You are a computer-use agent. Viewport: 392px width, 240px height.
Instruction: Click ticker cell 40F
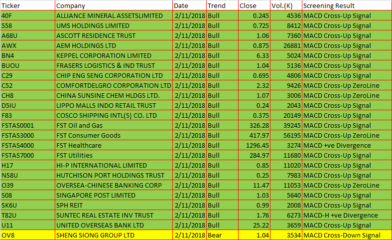tap(27, 15)
